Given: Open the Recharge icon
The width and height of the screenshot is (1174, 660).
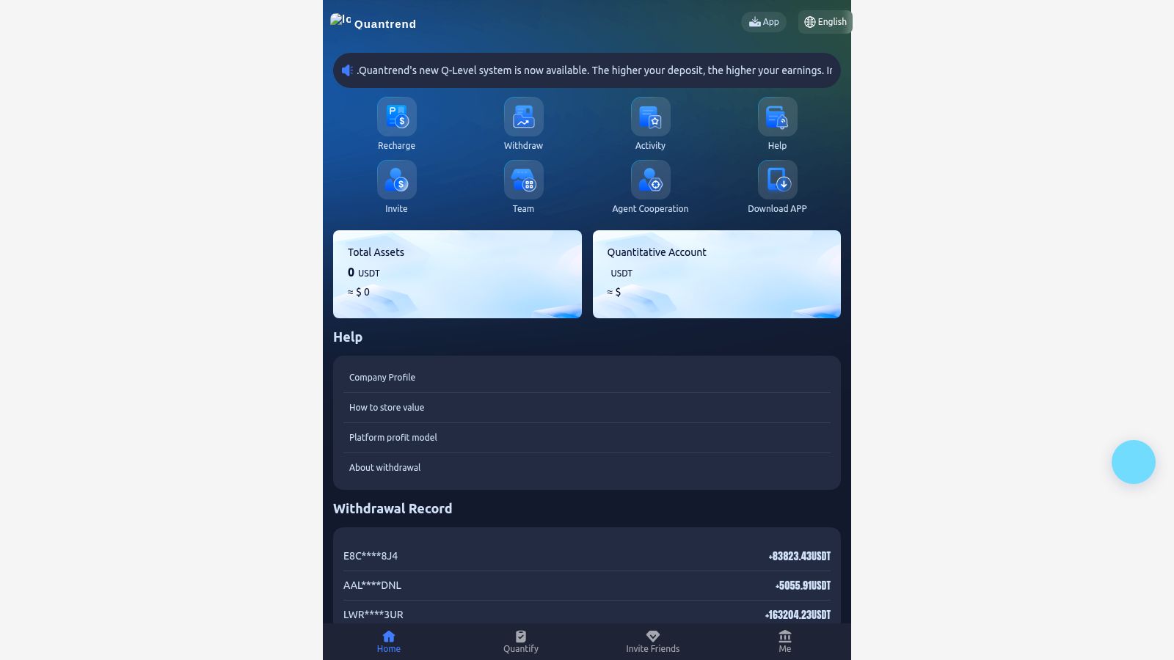Looking at the screenshot, I should click(x=396, y=117).
